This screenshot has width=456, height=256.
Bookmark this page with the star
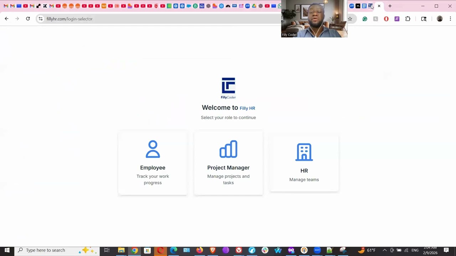350,19
